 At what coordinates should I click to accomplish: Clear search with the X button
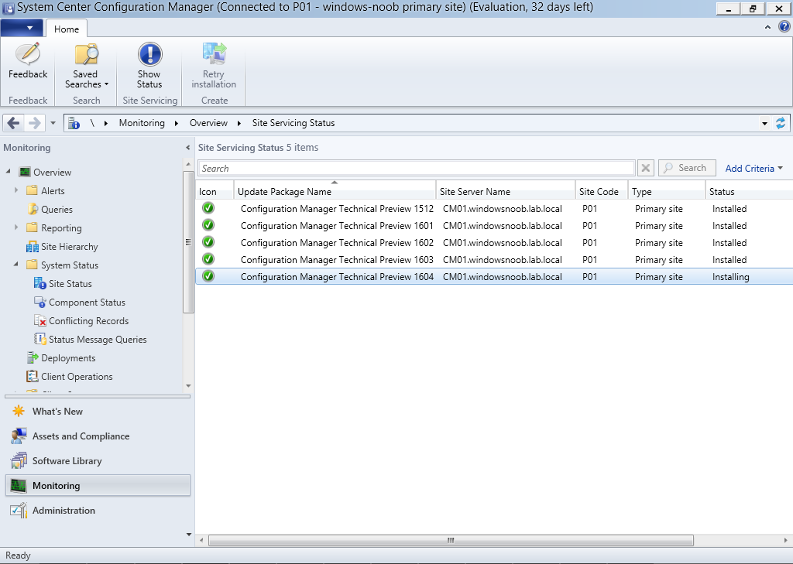click(646, 168)
